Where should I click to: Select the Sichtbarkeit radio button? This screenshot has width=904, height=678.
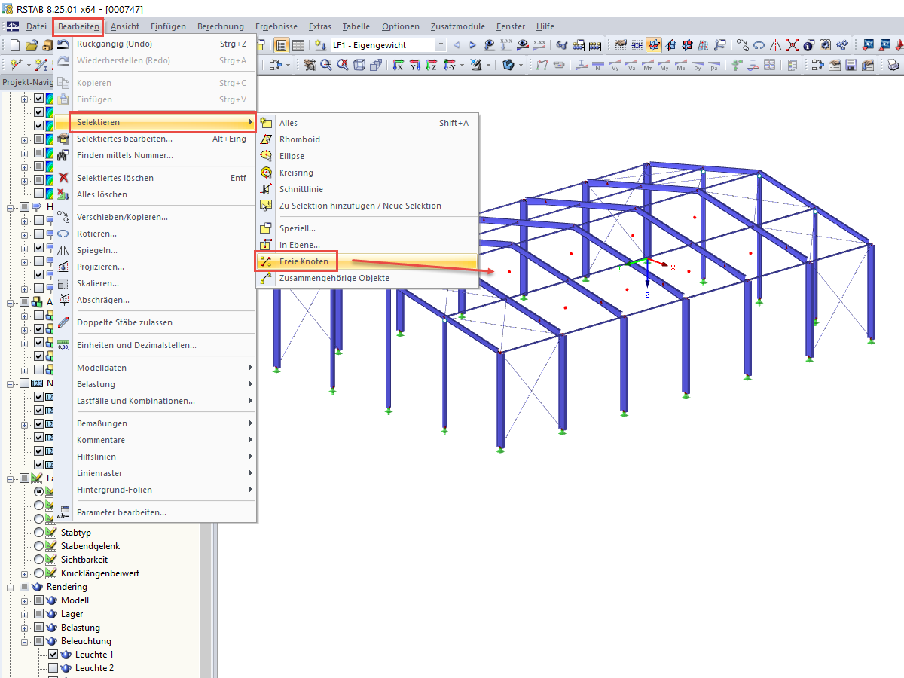pos(38,560)
